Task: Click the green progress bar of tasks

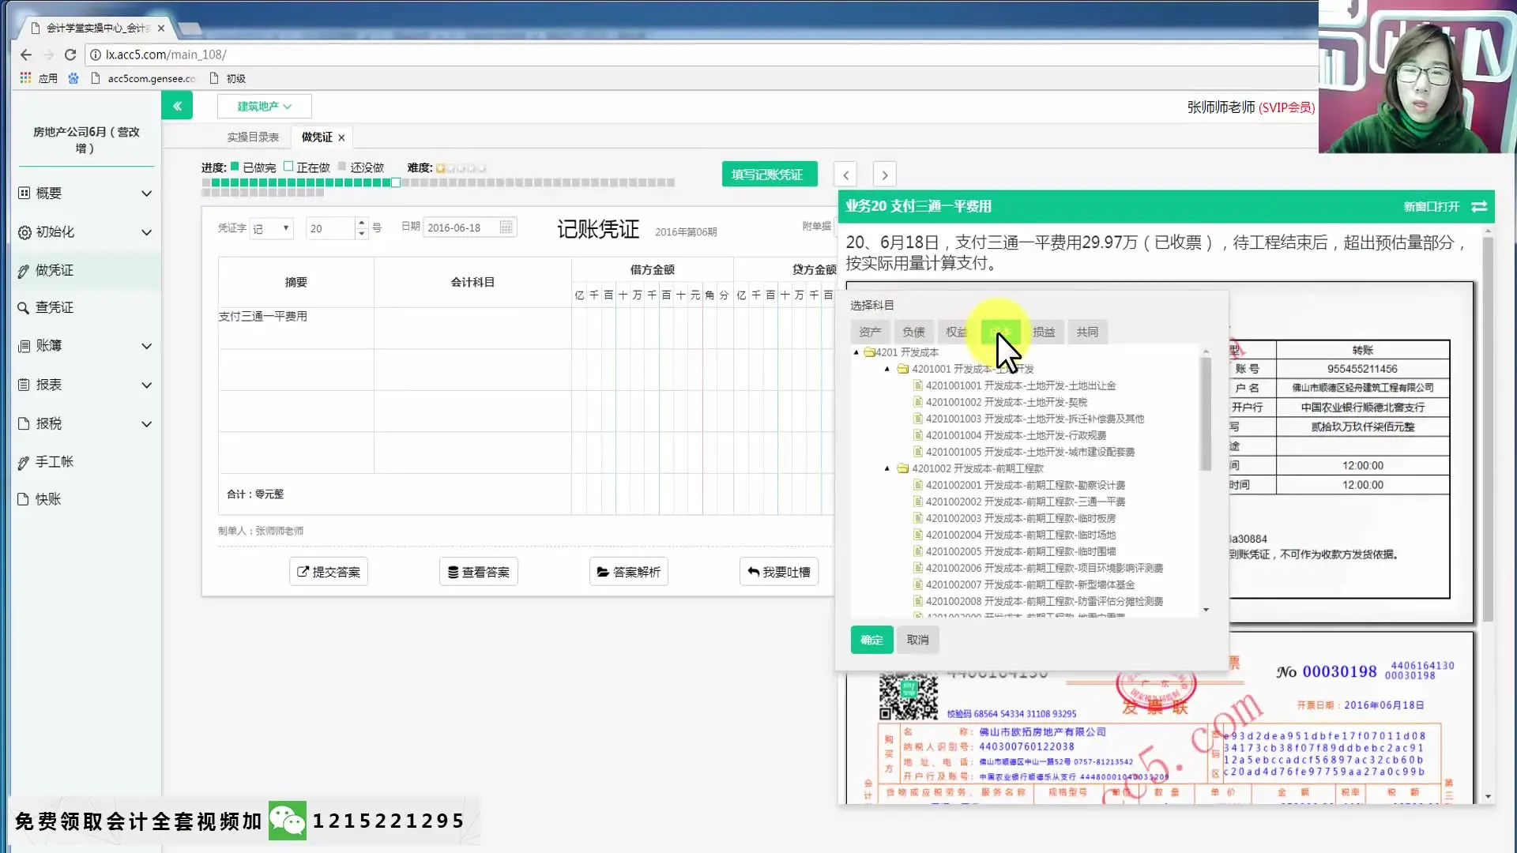Action: click(300, 182)
